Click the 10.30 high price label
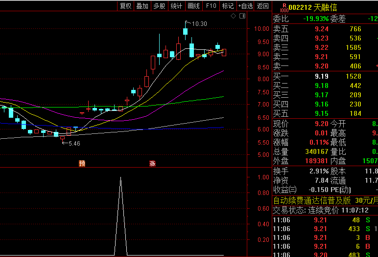 pos(199,24)
